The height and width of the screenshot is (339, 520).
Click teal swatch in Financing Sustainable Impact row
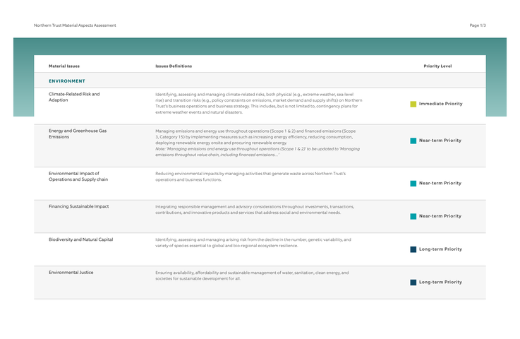(x=413, y=217)
